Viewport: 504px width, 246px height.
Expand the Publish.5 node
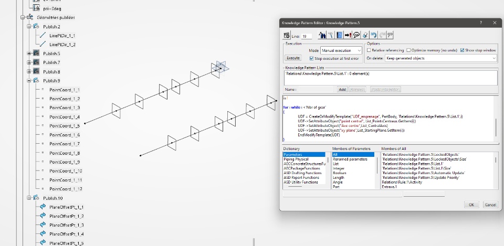[x=29, y=54]
